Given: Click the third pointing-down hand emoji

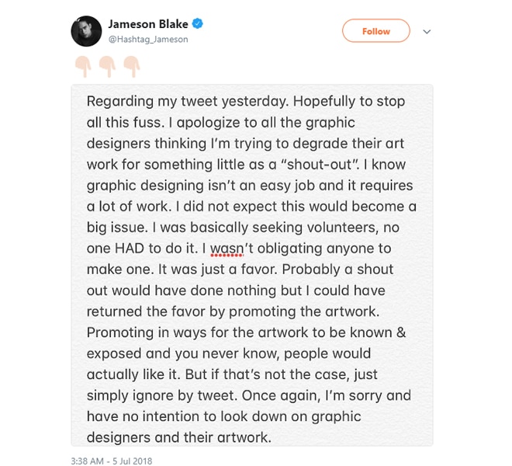Looking at the screenshot, I should [132, 66].
